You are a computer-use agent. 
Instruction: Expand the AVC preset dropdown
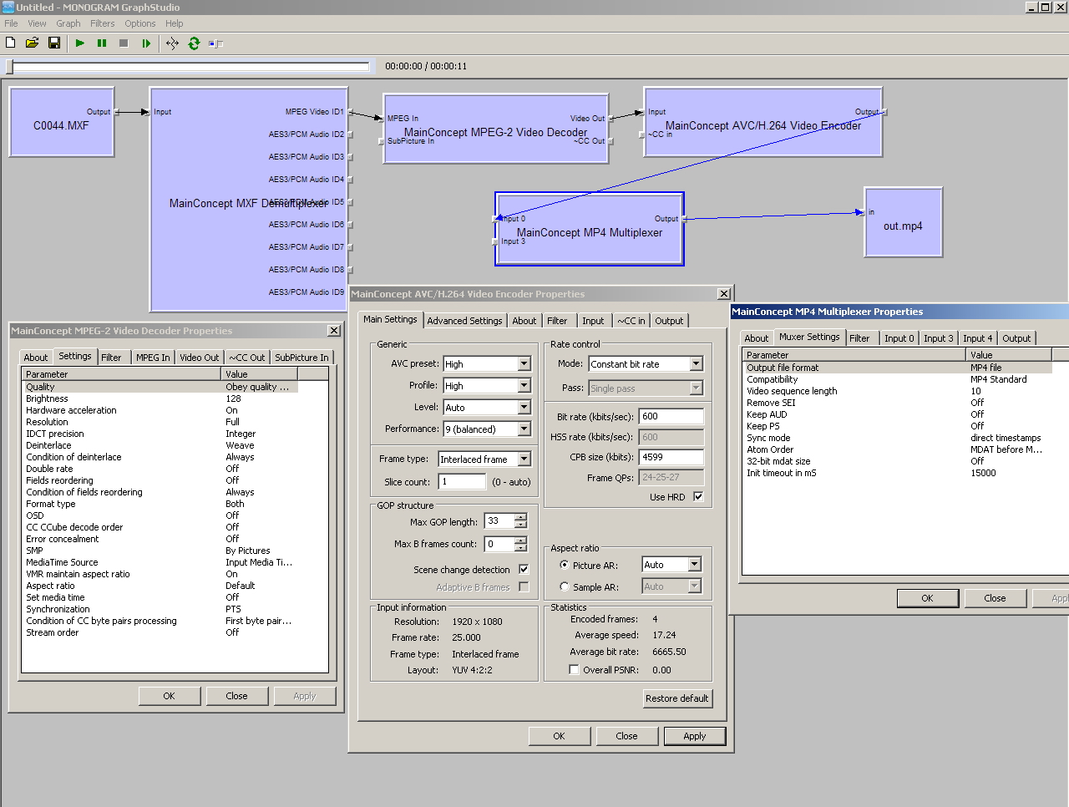coord(524,364)
